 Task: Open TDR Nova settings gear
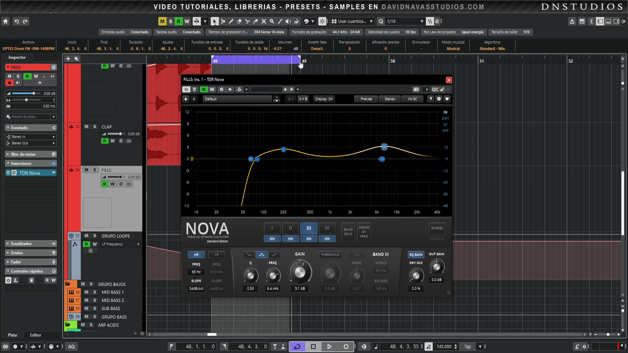(x=439, y=99)
